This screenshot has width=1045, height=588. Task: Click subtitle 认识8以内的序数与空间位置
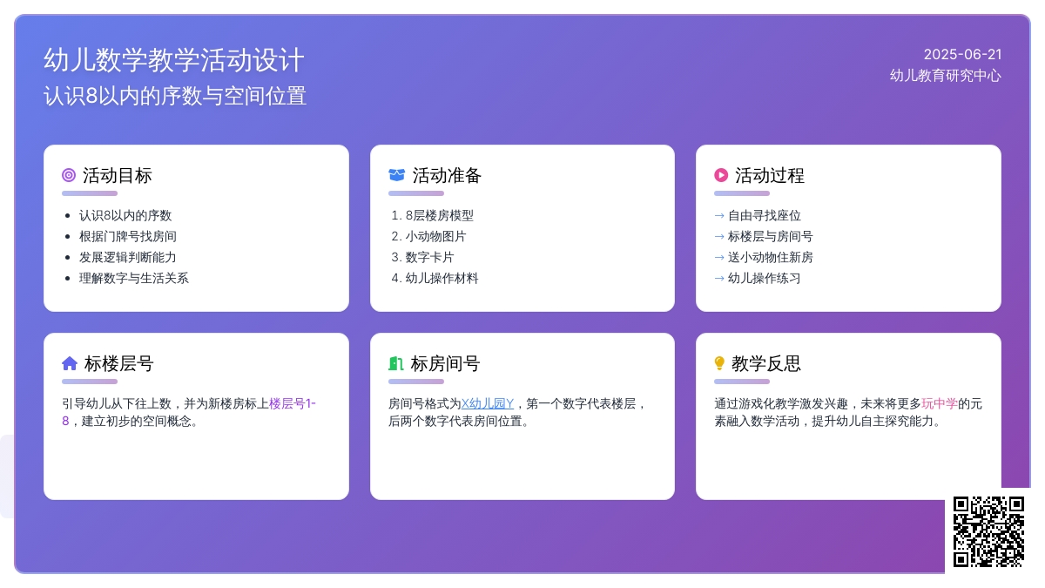(175, 96)
